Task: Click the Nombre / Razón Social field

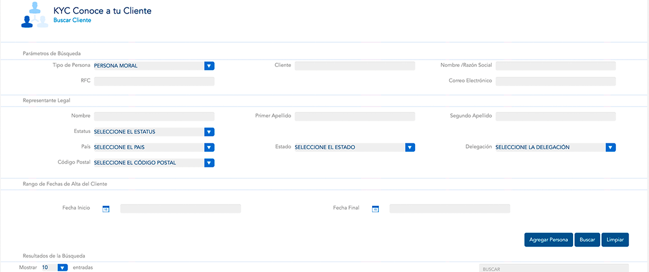Action: click(555, 66)
